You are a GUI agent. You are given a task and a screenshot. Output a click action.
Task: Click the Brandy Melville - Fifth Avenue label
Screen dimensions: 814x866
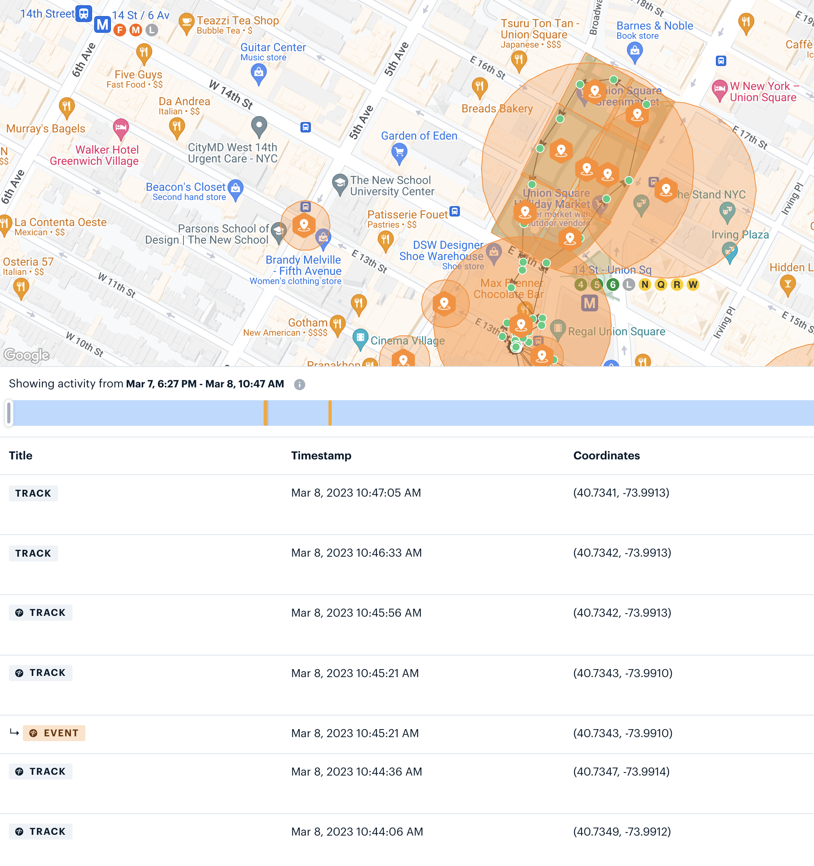coord(303,265)
